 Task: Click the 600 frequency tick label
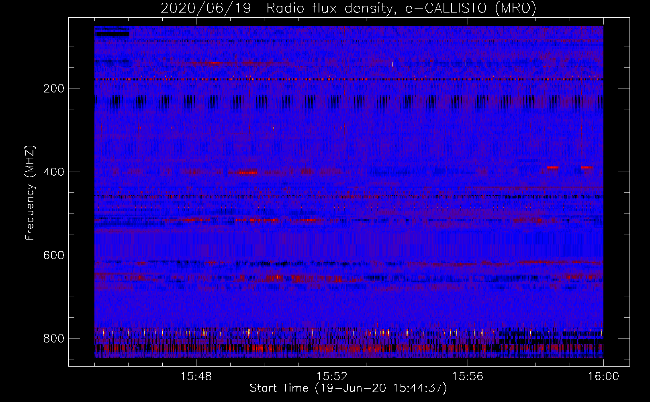click(53, 255)
